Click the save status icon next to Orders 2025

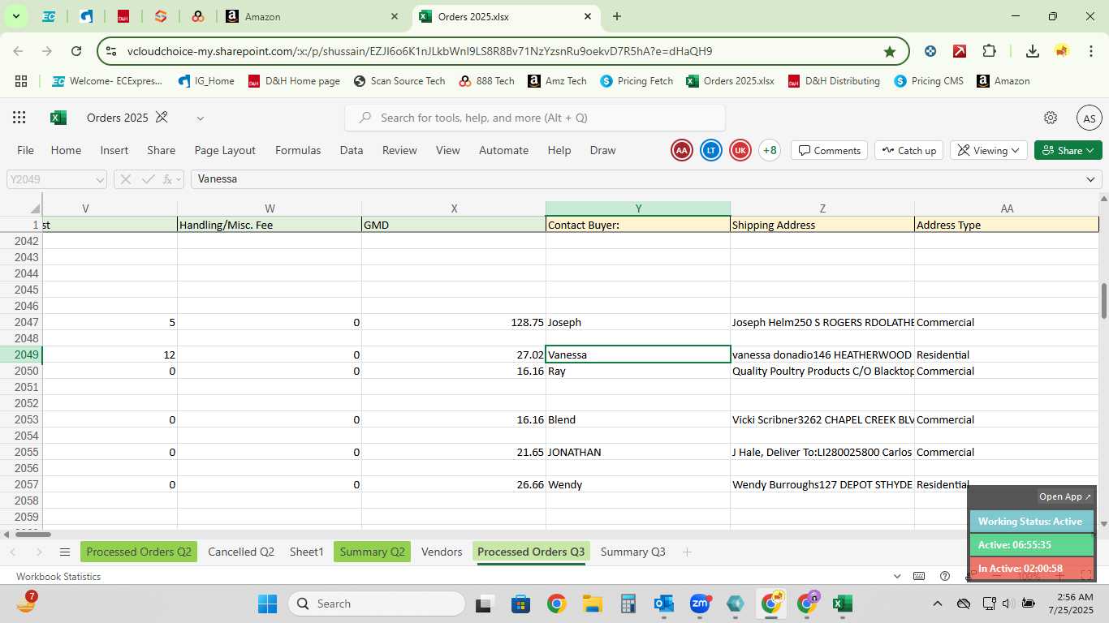[162, 118]
